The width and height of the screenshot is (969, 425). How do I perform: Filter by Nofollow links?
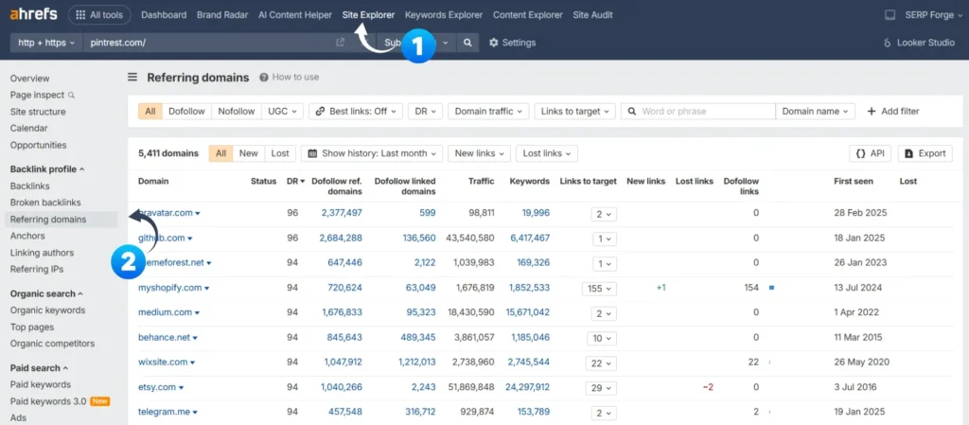point(236,111)
